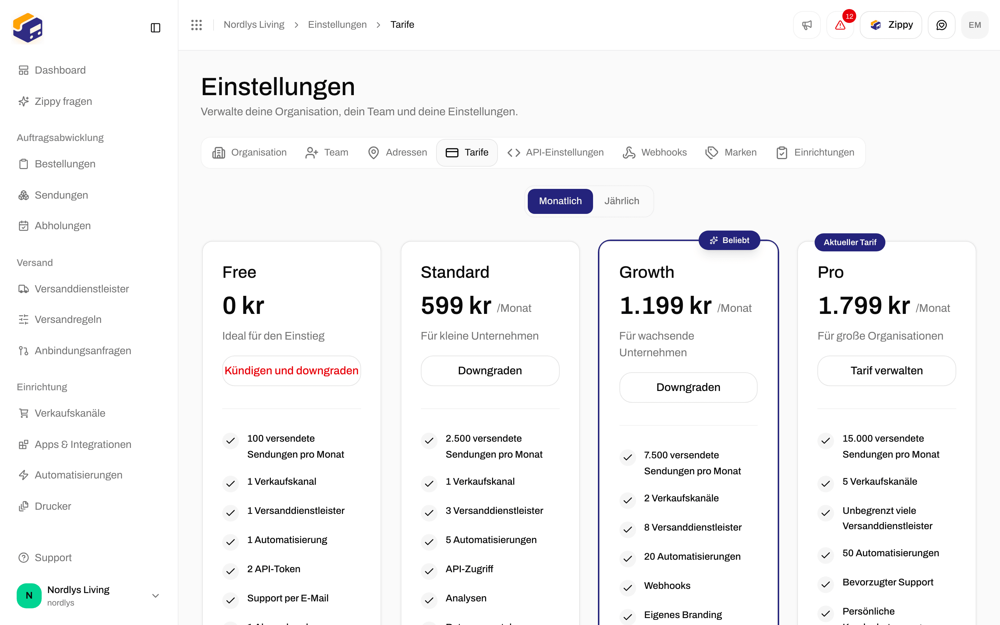Open announcements via the megaphone icon
Screen dimensions: 1000x625
click(x=807, y=25)
